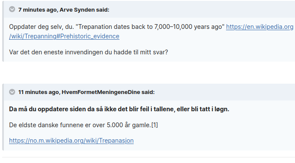
Task: Select the Arve Synden username in header
Action: [x=77, y=10]
